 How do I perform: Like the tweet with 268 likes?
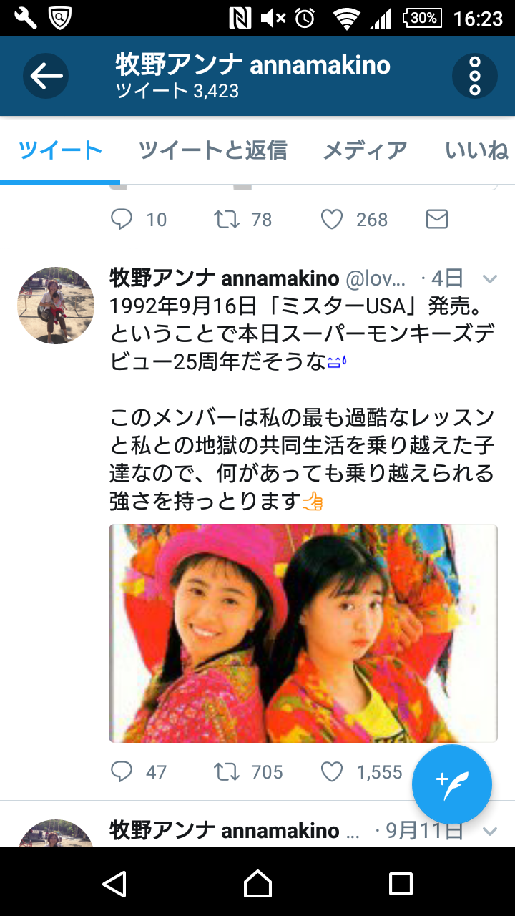coord(332,219)
